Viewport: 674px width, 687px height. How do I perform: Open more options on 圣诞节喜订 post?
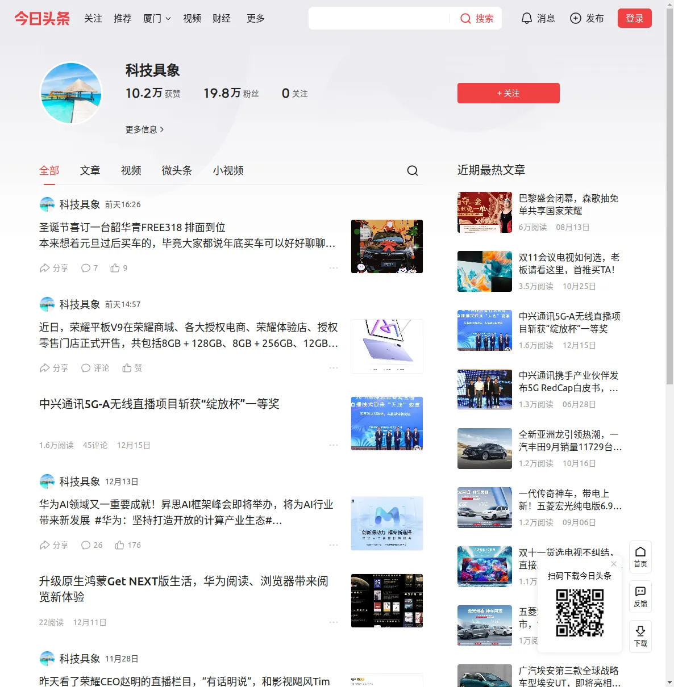click(x=334, y=268)
